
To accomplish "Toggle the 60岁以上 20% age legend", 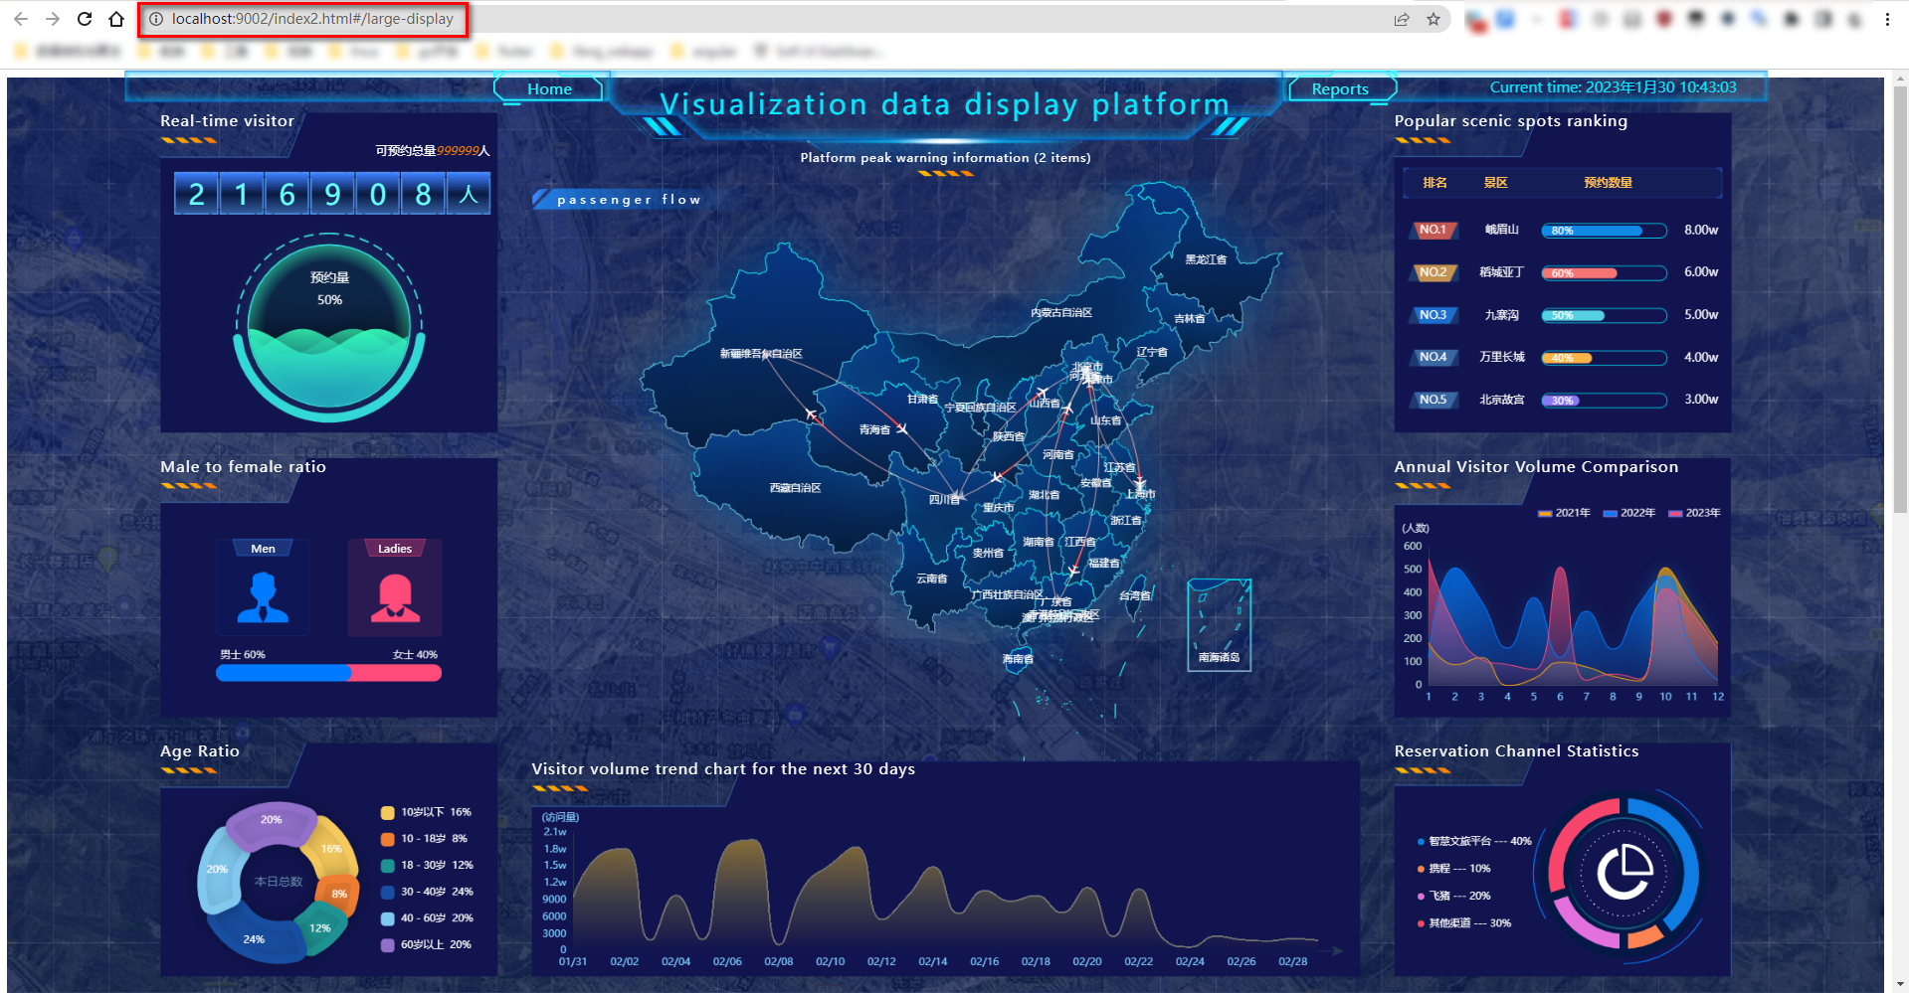I will click(426, 944).
